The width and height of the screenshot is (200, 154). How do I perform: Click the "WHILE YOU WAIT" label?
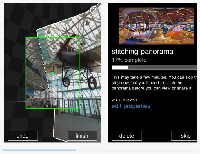124,100
